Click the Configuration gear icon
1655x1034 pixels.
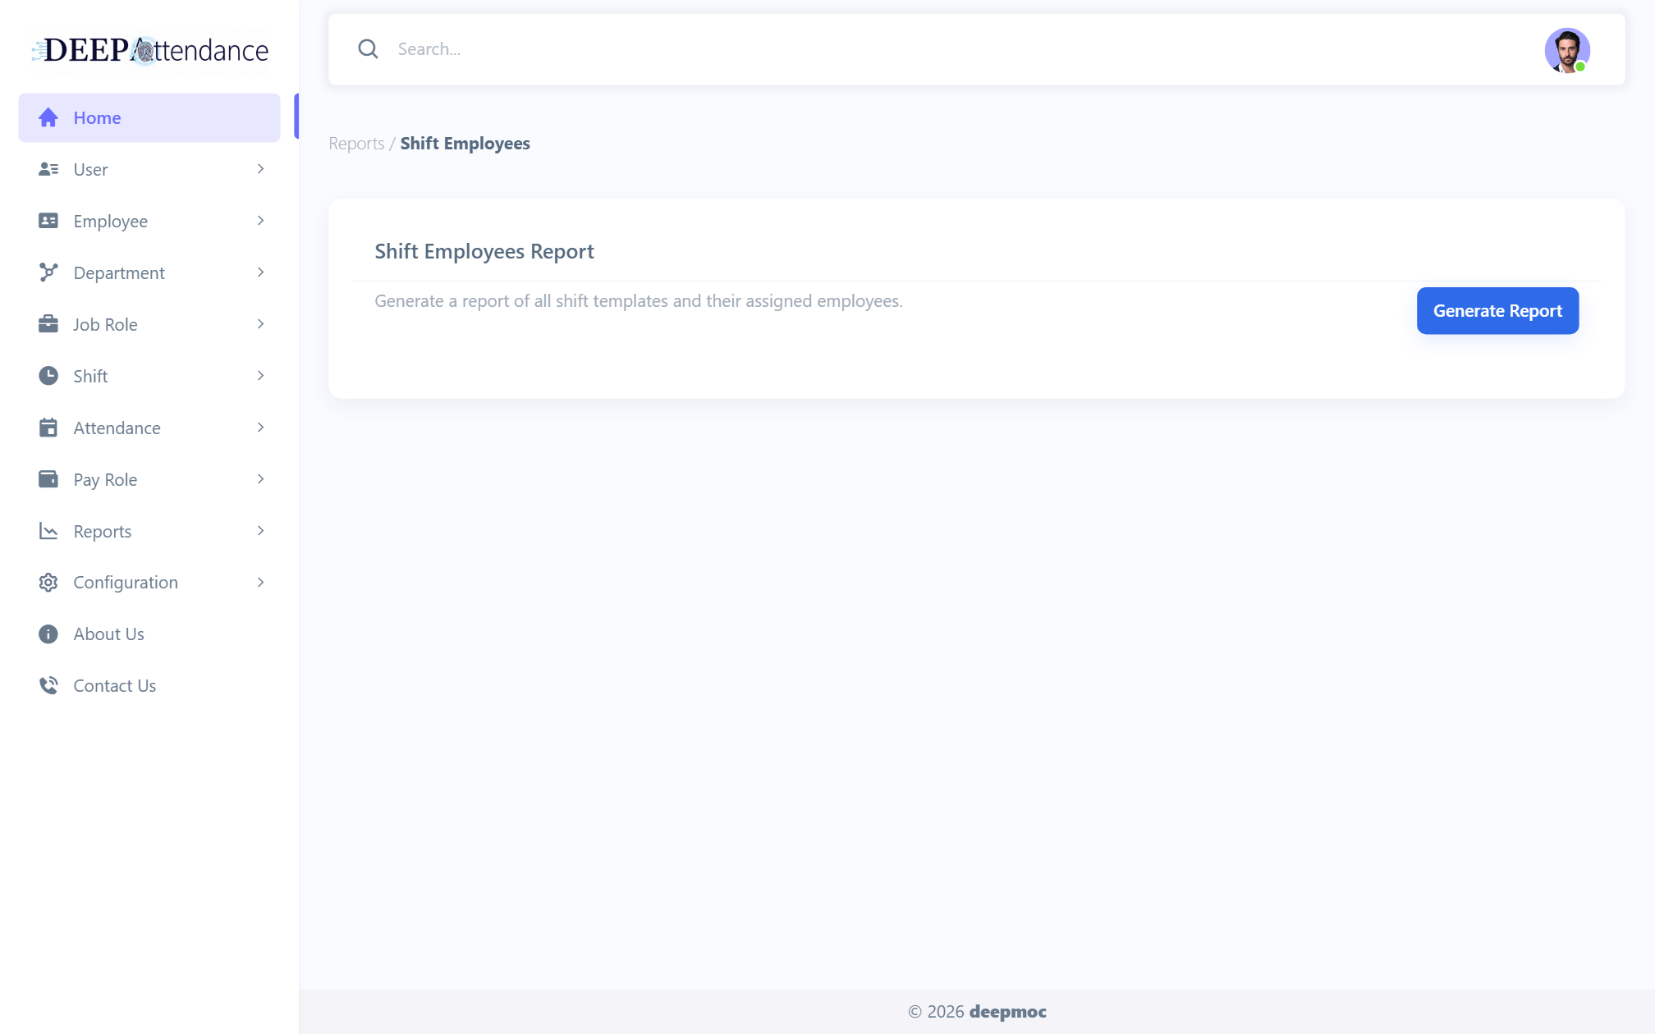coord(48,583)
